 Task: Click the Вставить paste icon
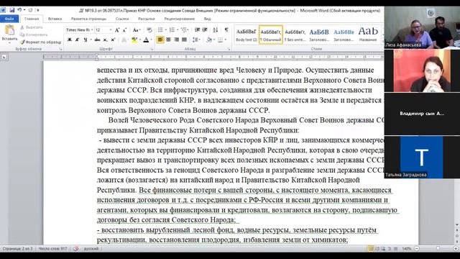click(x=9, y=30)
